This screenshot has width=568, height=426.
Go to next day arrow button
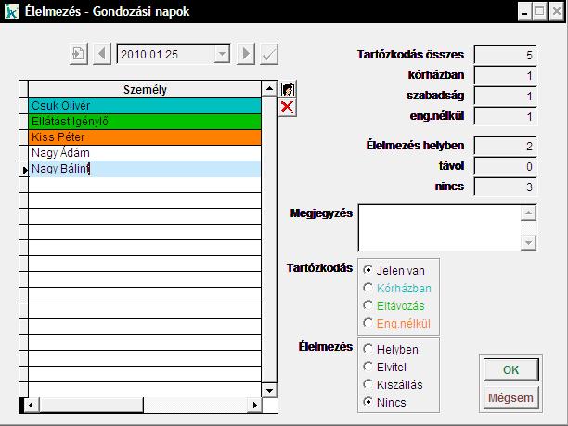coord(246,54)
